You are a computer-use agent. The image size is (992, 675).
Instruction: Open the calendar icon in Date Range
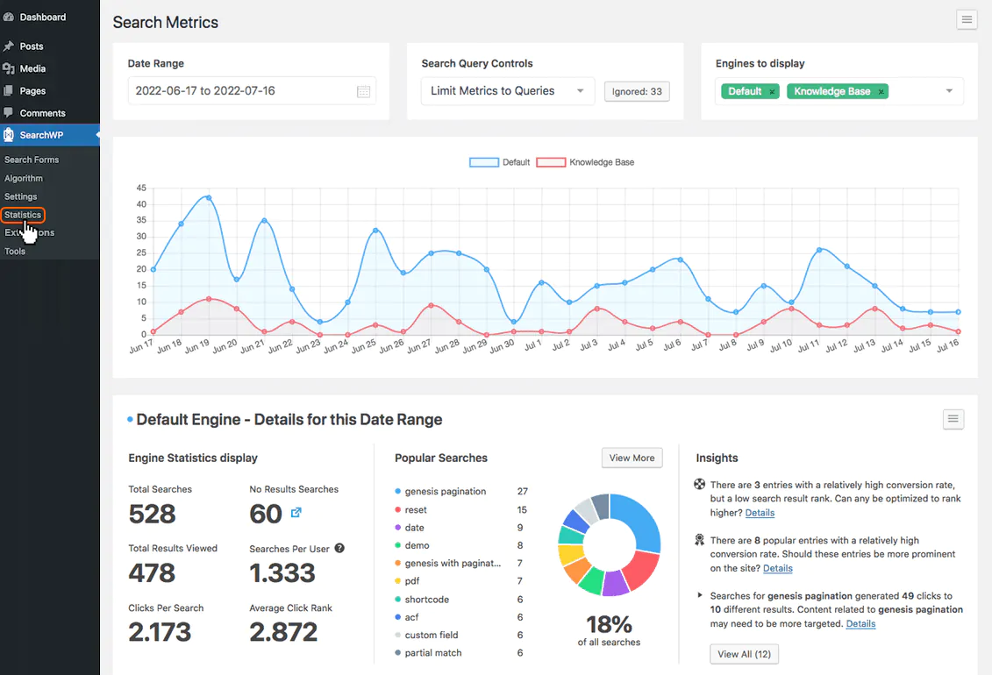point(363,92)
